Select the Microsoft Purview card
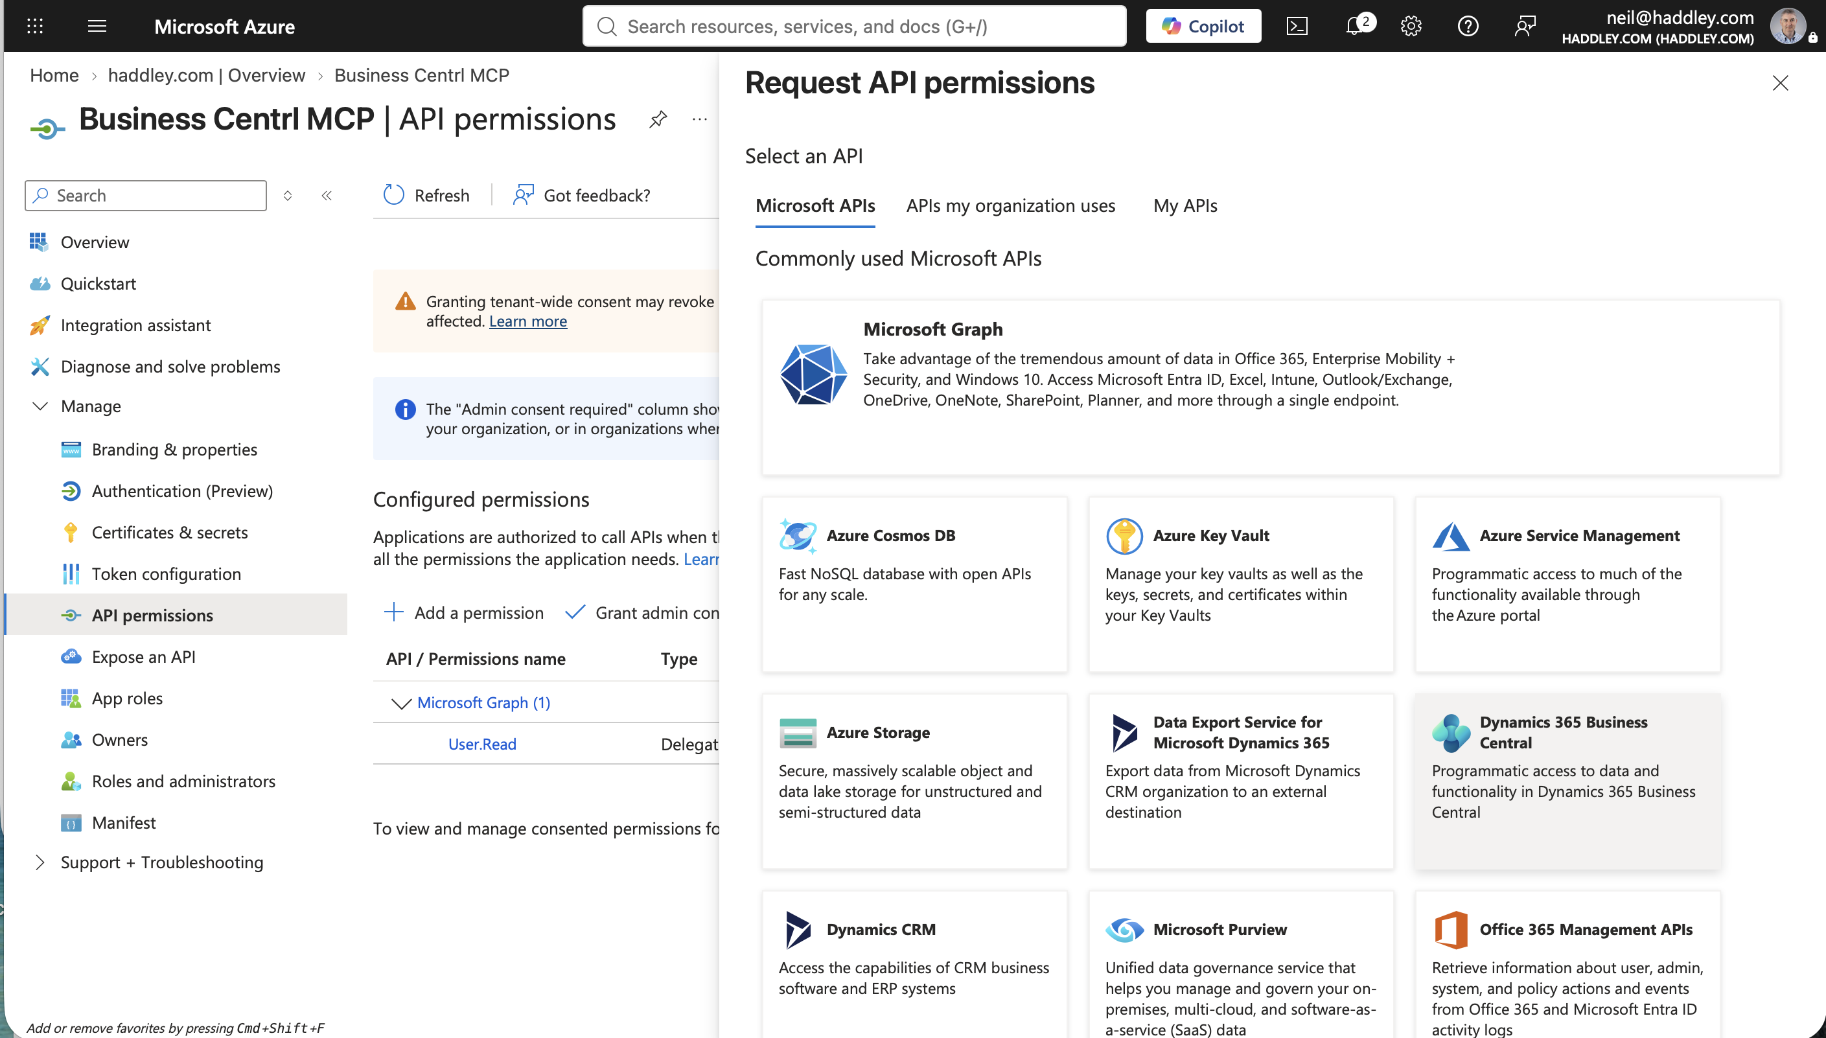Image resolution: width=1826 pixels, height=1038 pixels. tap(1241, 965)
